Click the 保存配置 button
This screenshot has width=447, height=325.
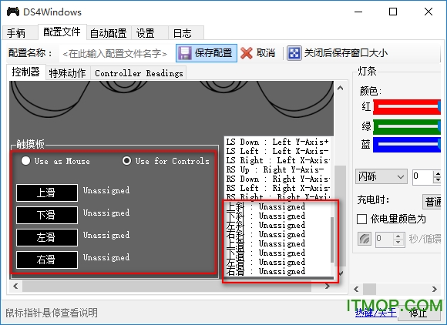207,53
